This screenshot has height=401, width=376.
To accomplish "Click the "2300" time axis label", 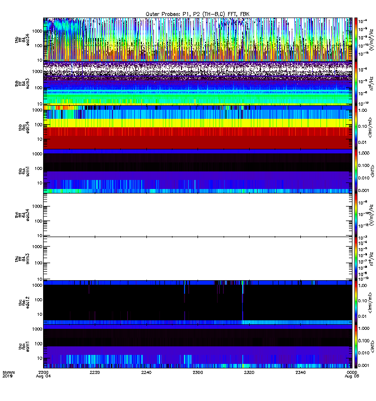I will pos(198,372).
